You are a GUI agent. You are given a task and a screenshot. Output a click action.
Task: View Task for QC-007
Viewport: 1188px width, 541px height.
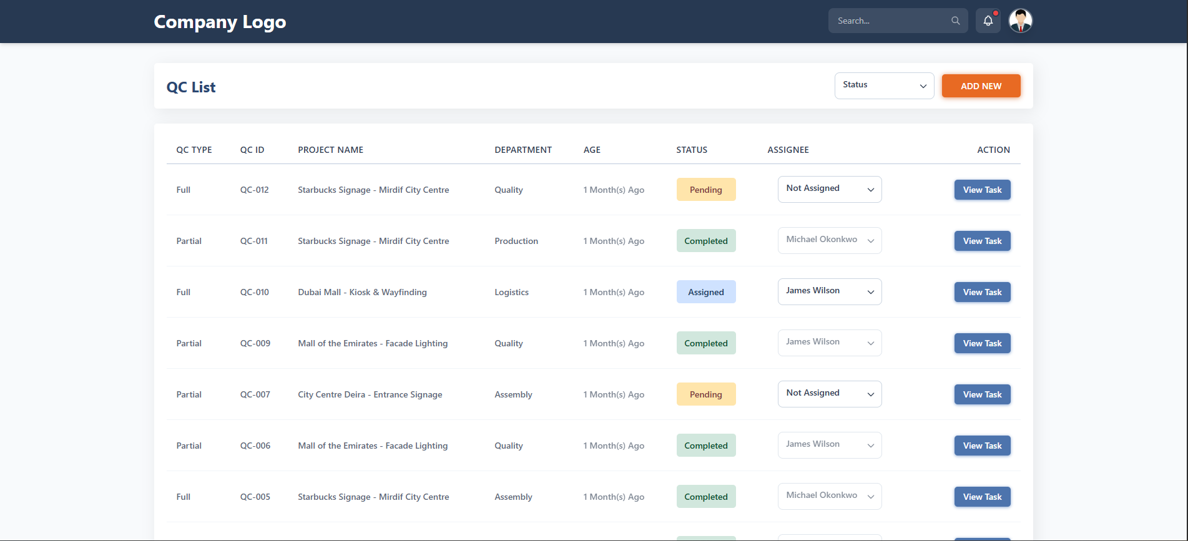pos(982,394)
